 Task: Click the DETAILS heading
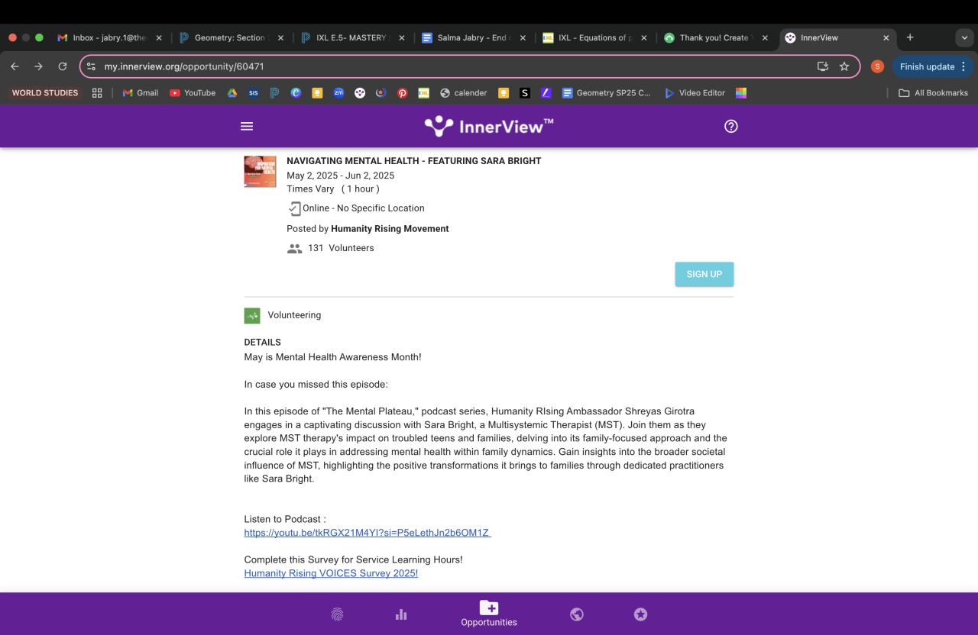263,343
